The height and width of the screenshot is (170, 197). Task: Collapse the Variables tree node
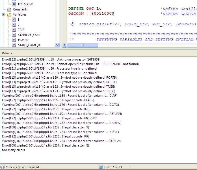coord(3,14)
